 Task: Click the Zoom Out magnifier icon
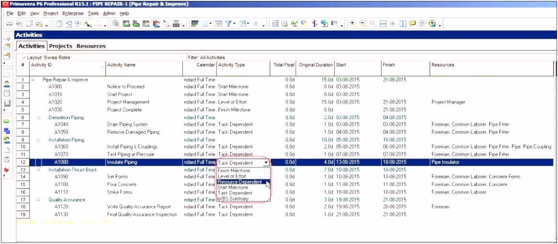pos(363,23)
